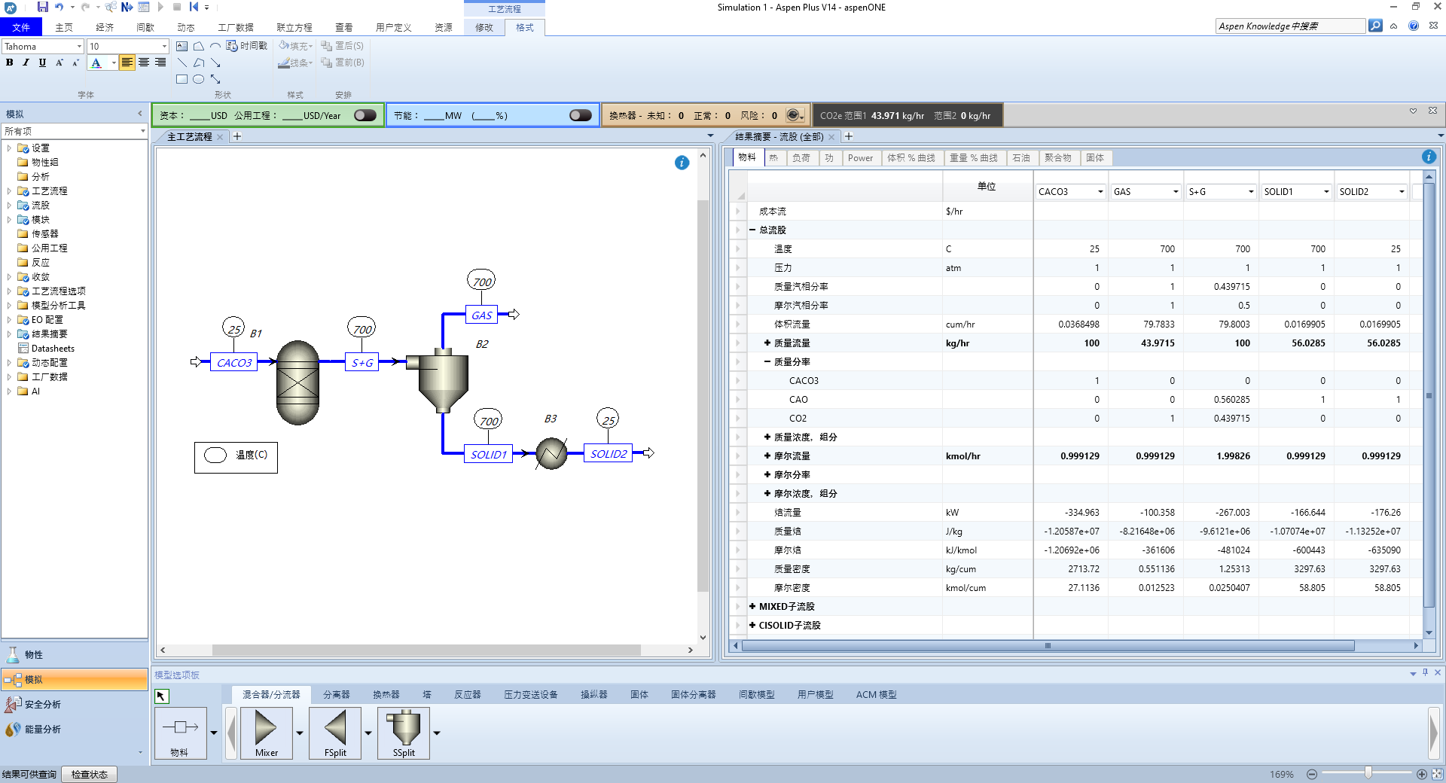Toggle the energy (节能) activation switch
This screenshot has width=1446, height=783.
[x=581, y=115]
